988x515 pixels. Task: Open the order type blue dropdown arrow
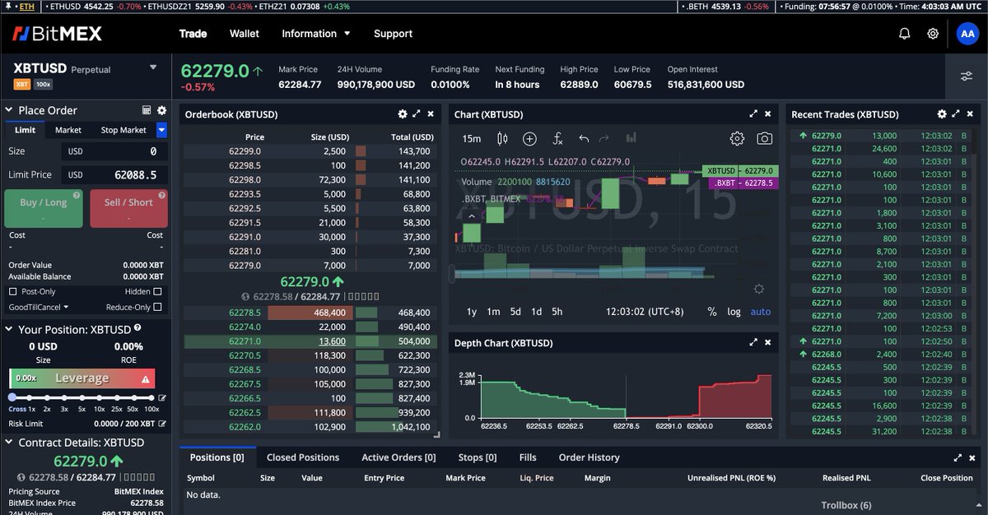tap(161, 130)
